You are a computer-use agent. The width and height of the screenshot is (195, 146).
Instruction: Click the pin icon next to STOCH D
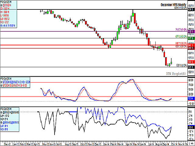coord(1,85)
